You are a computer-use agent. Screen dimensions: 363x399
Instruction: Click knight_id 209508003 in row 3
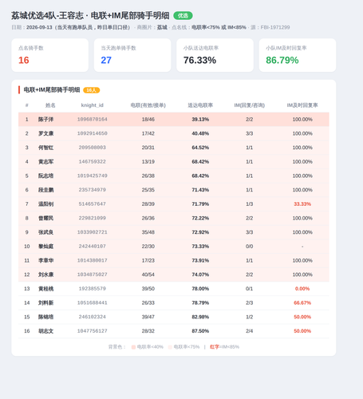(x=93, y=148)
